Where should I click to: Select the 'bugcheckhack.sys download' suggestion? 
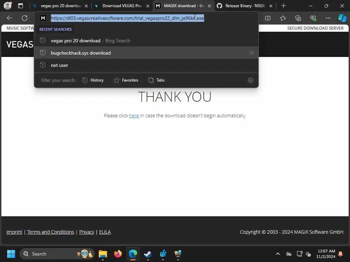(146, 53)
